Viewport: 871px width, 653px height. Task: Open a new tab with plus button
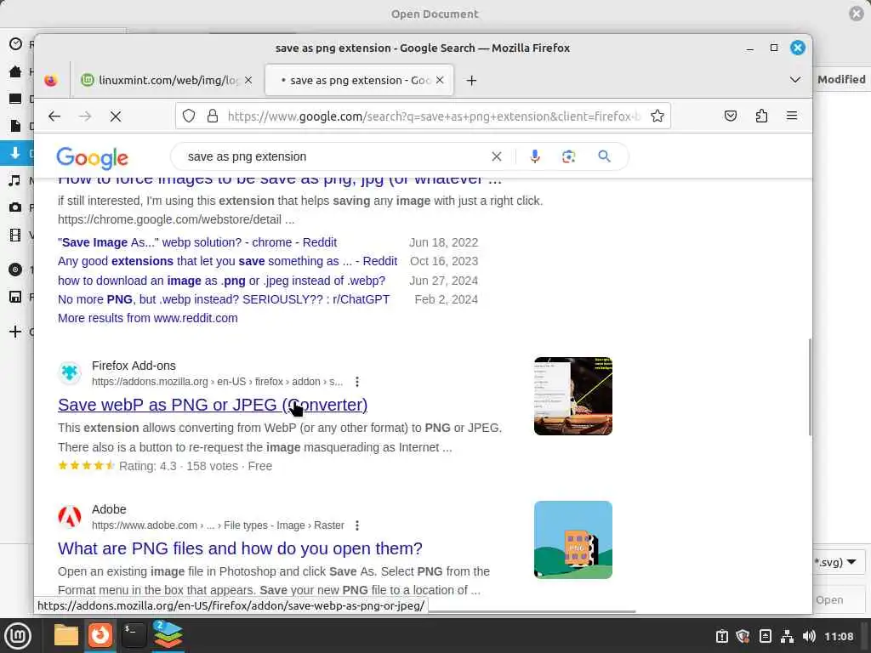coord(471,81)
